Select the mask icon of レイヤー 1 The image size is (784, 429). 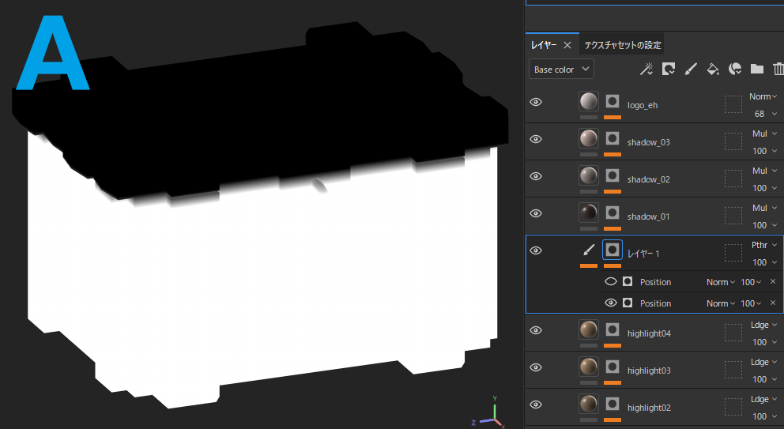[612, 250]
